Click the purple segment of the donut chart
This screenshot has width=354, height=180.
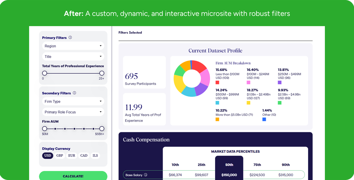[x=201, y=89]
